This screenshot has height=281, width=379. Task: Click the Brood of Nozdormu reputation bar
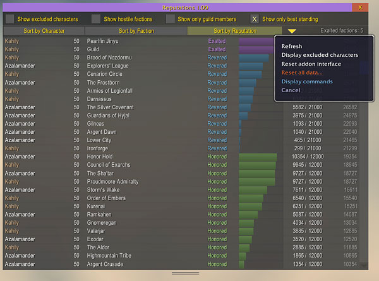(254, 57)
